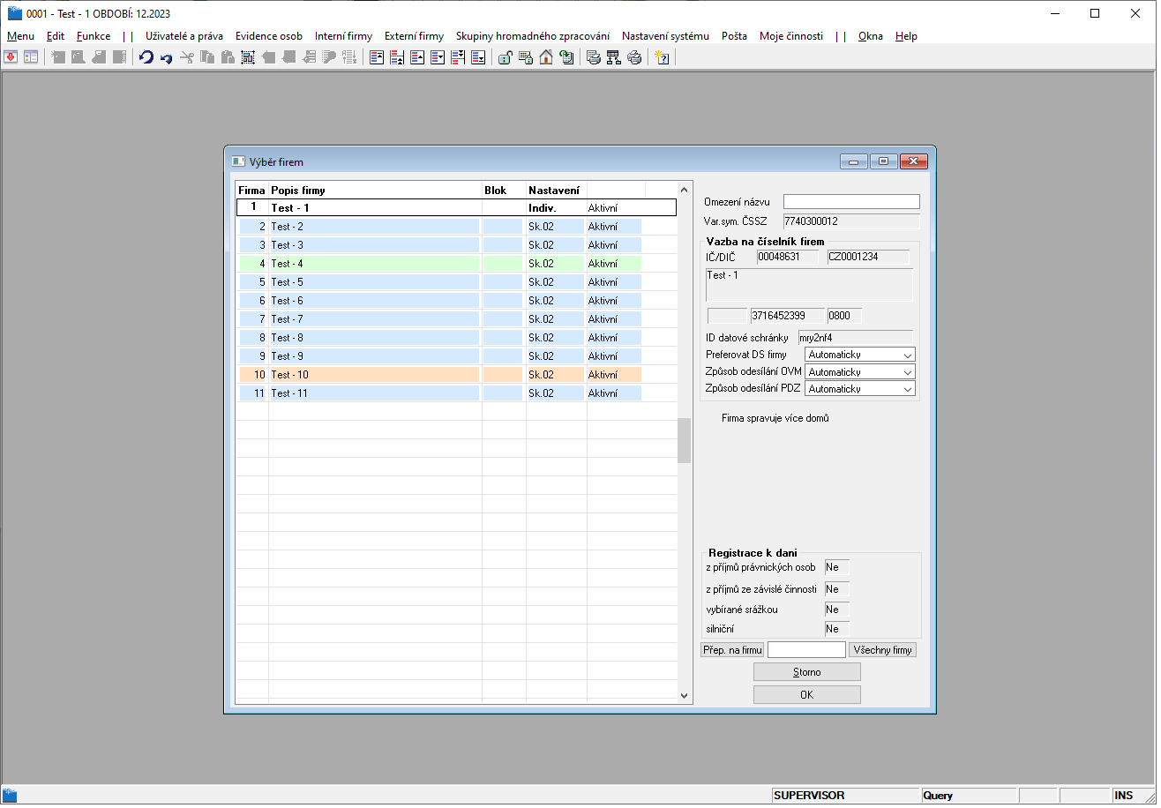The width and height of the screenshot is (1161, 808).
Task: Click the red down-arrow toolbar icon
Action: [x=11, y=57]
